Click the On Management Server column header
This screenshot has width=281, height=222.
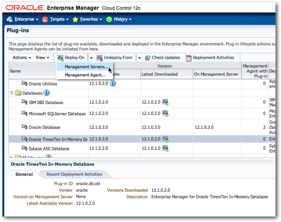[216, 74]
